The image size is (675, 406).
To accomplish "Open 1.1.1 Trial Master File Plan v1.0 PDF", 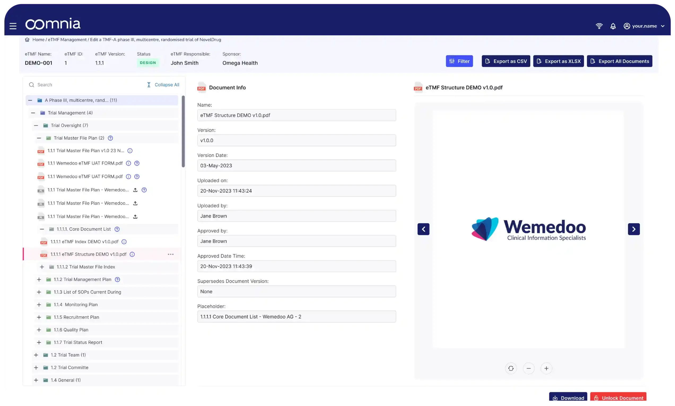I will tap(86, 151).
